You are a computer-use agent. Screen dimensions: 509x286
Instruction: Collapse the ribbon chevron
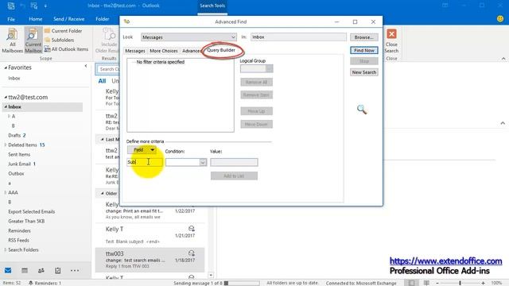click(x=503, y=59)
